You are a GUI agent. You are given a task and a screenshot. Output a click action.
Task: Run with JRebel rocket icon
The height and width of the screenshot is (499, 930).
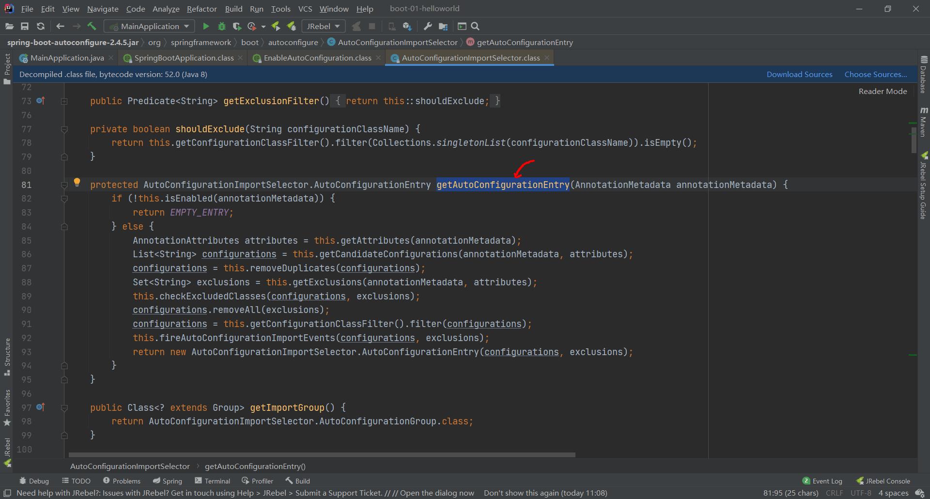point(276,26)
